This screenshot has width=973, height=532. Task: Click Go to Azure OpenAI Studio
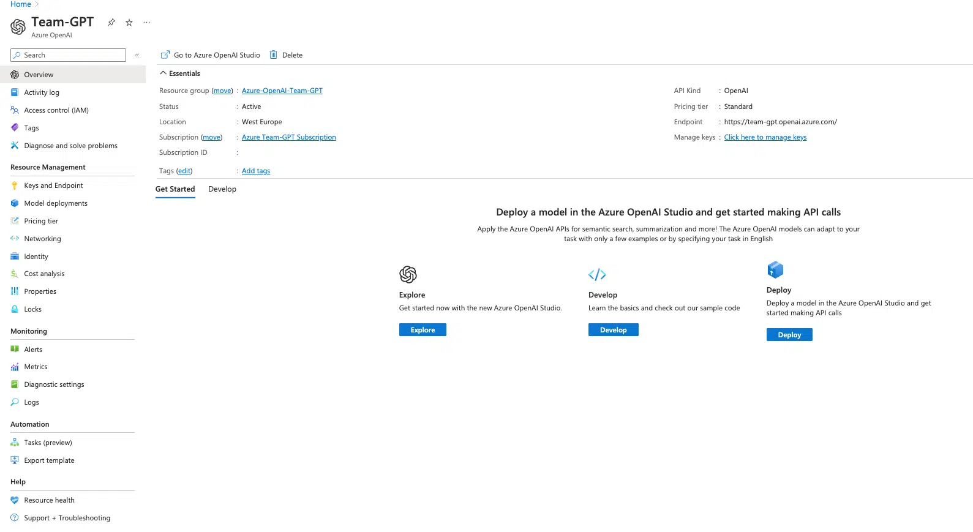coord(210,55)
